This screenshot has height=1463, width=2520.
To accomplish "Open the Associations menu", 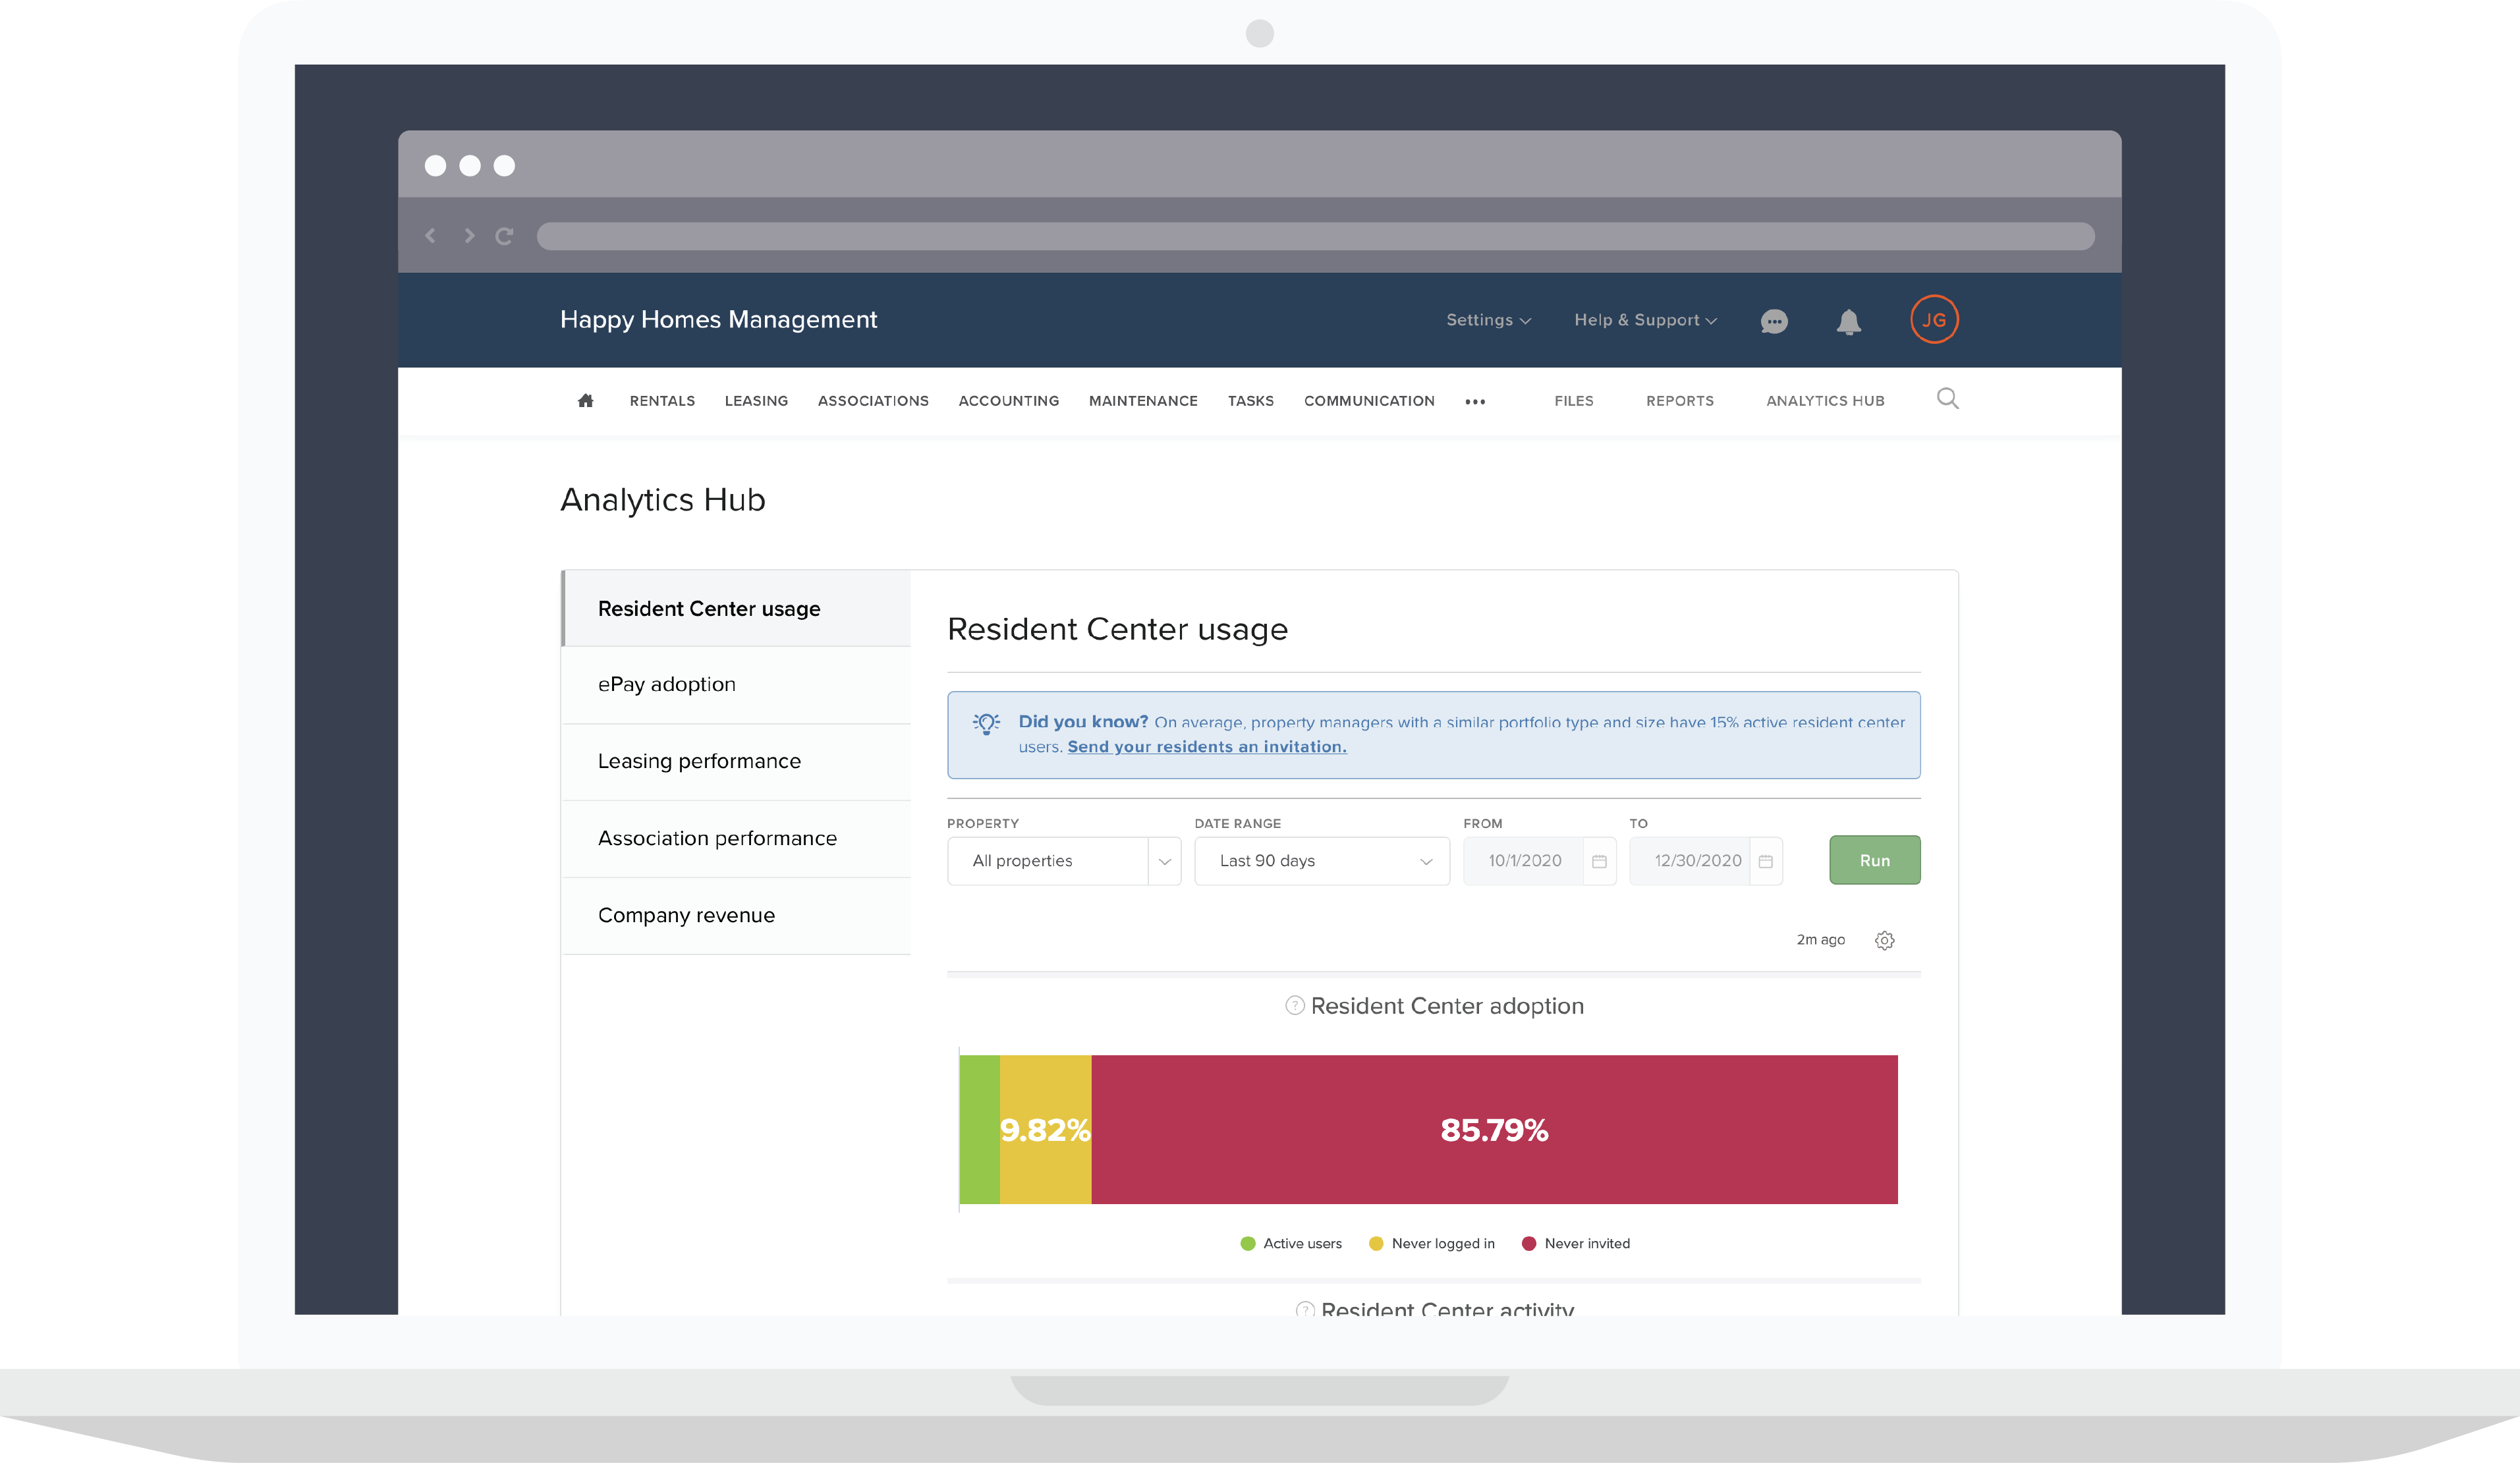I will pyautogui.click(x=873, y=401).
